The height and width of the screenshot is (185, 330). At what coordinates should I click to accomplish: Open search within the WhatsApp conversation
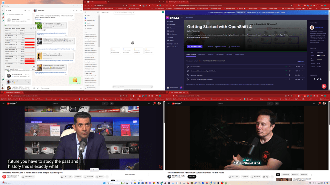pyautogui.click(x=81, y=10)
